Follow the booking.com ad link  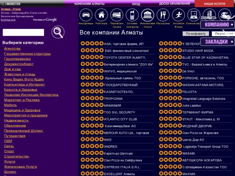pos(8,20)
